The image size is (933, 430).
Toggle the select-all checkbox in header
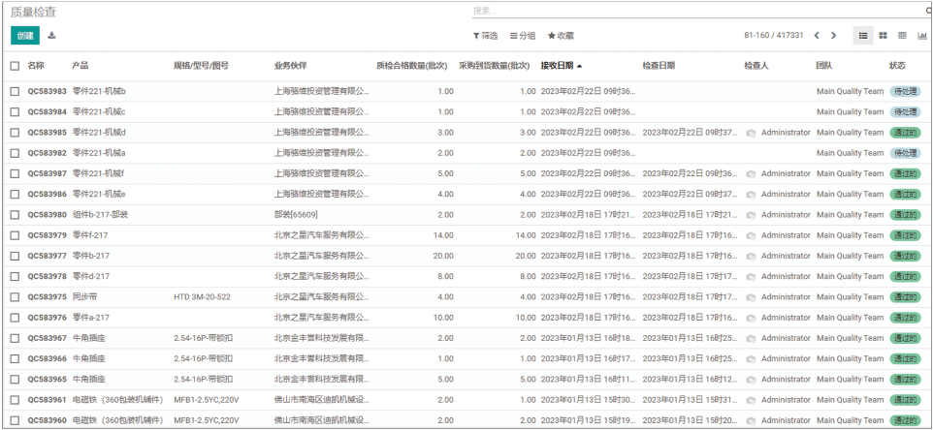click(15, 66)
